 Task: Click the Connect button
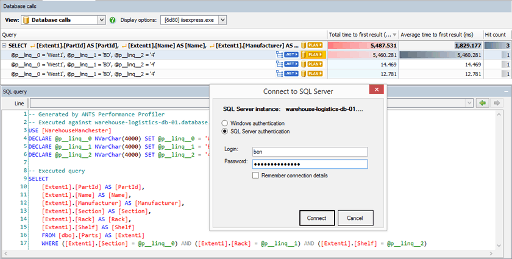click(317, 218)
